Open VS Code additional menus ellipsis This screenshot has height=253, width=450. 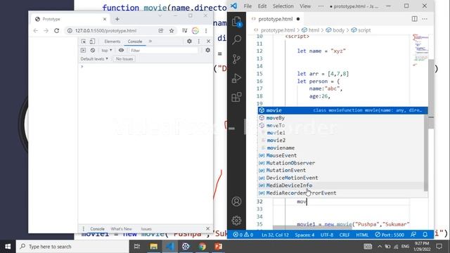coord(321,6)
